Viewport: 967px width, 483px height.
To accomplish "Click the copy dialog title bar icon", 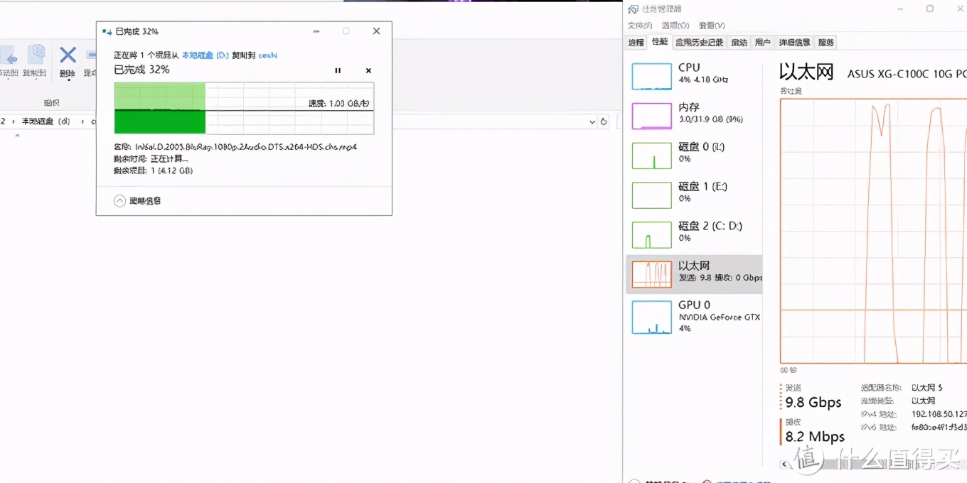I will pos(107,31).
